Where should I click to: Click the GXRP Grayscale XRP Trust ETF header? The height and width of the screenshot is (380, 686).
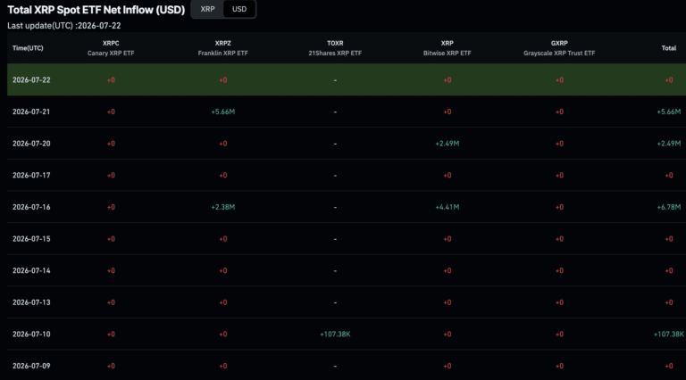[559, 48]
